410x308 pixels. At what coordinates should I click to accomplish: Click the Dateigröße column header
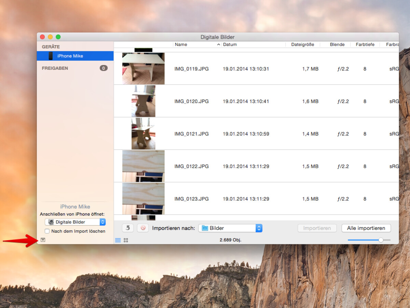click(302, 44)
